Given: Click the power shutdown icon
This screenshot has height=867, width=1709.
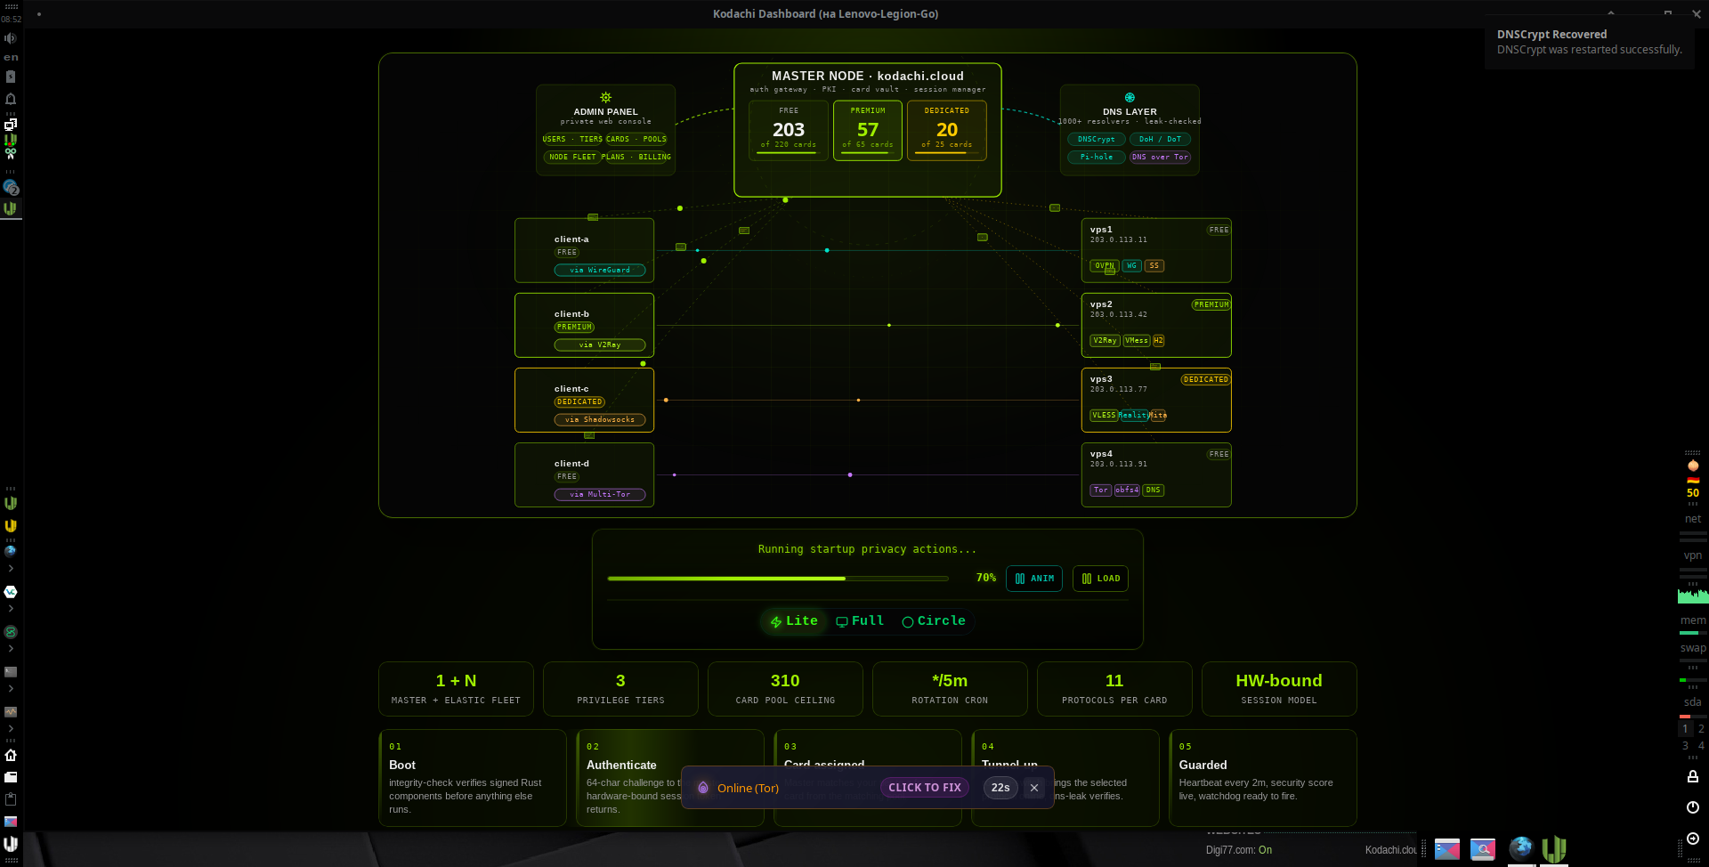Looking at the screenshot, I should click(x=1693, y=807).
